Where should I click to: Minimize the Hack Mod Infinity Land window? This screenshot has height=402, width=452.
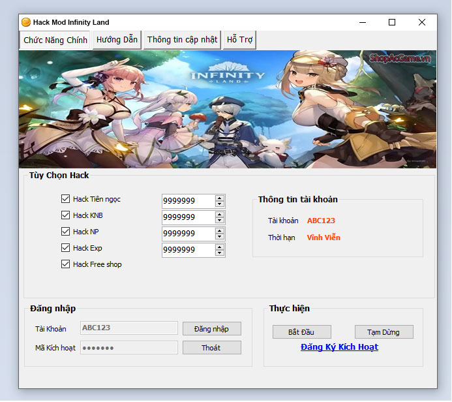pos(363,22)
